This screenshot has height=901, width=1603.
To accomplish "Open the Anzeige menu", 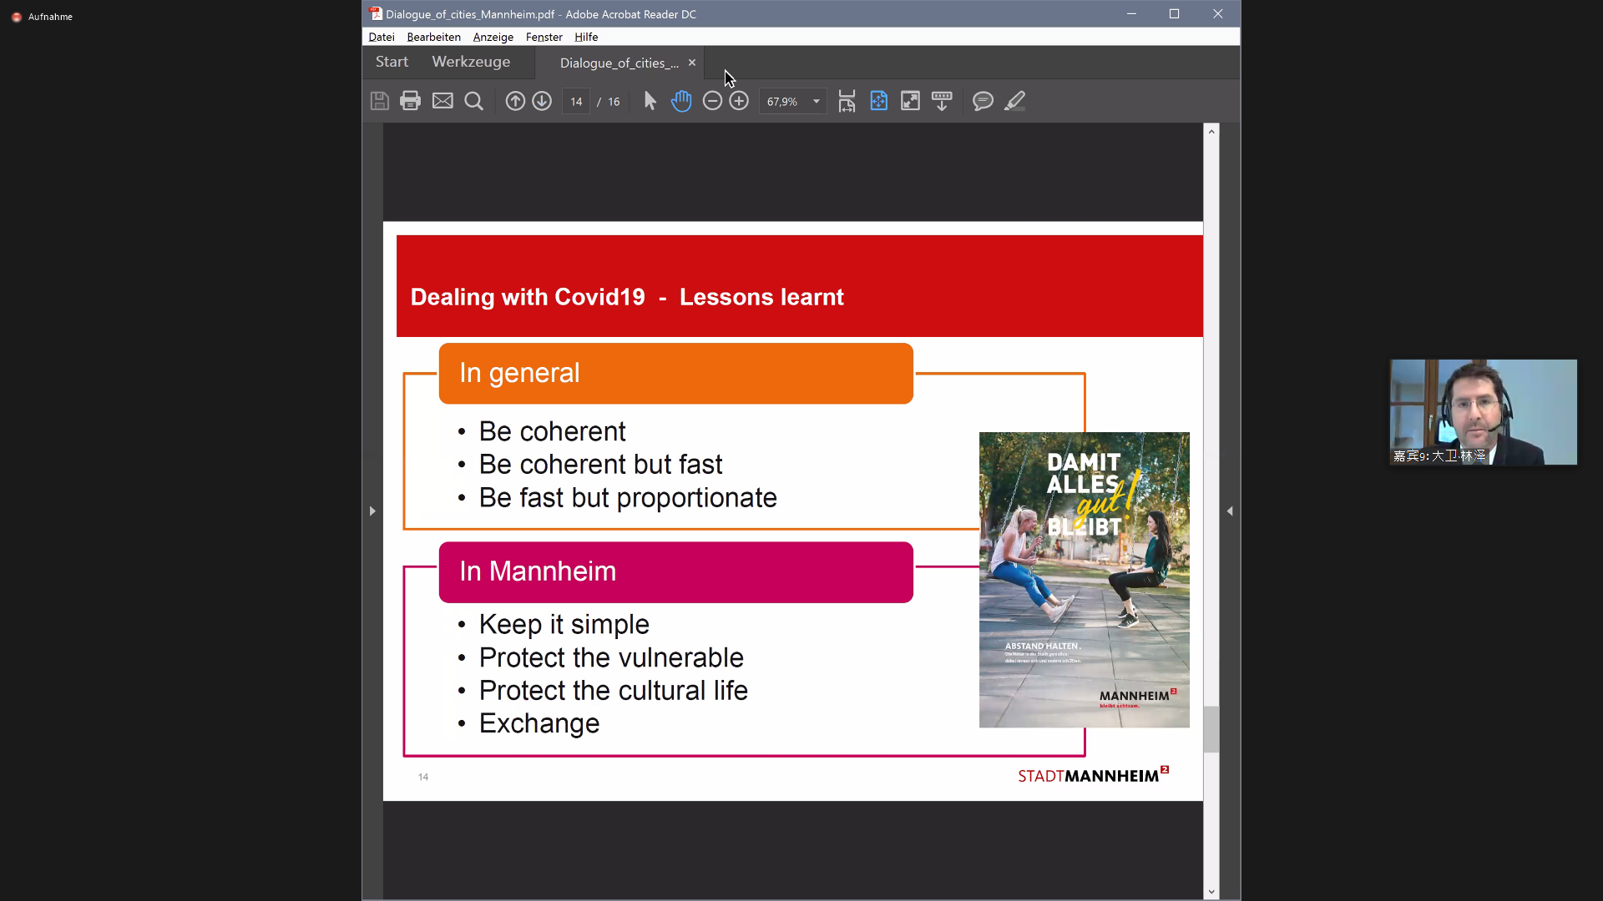I will click(493, 37).
